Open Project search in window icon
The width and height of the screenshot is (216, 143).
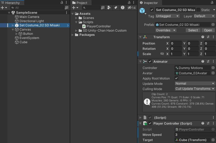point(103,8)
